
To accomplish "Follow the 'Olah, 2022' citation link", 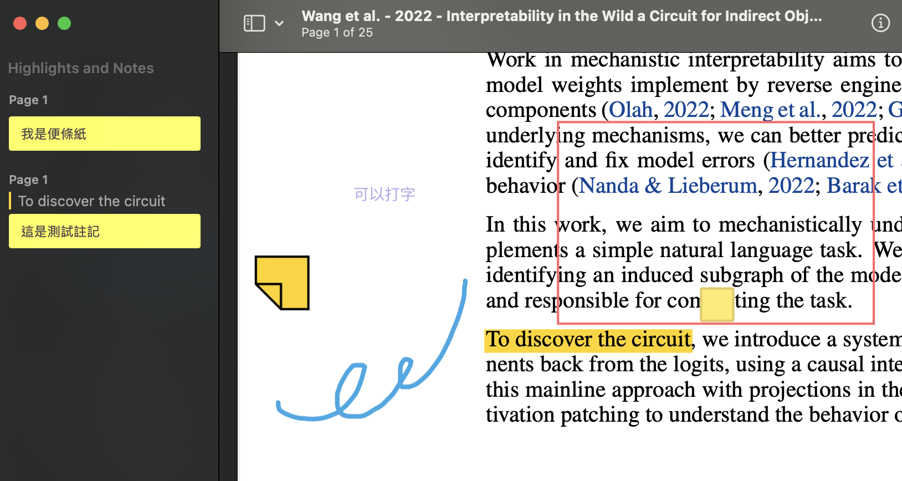I will 658,110.
